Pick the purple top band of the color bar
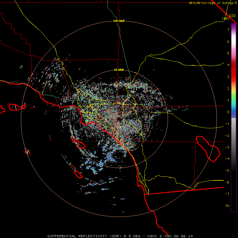238x238 pixels. tap(234, 26)
